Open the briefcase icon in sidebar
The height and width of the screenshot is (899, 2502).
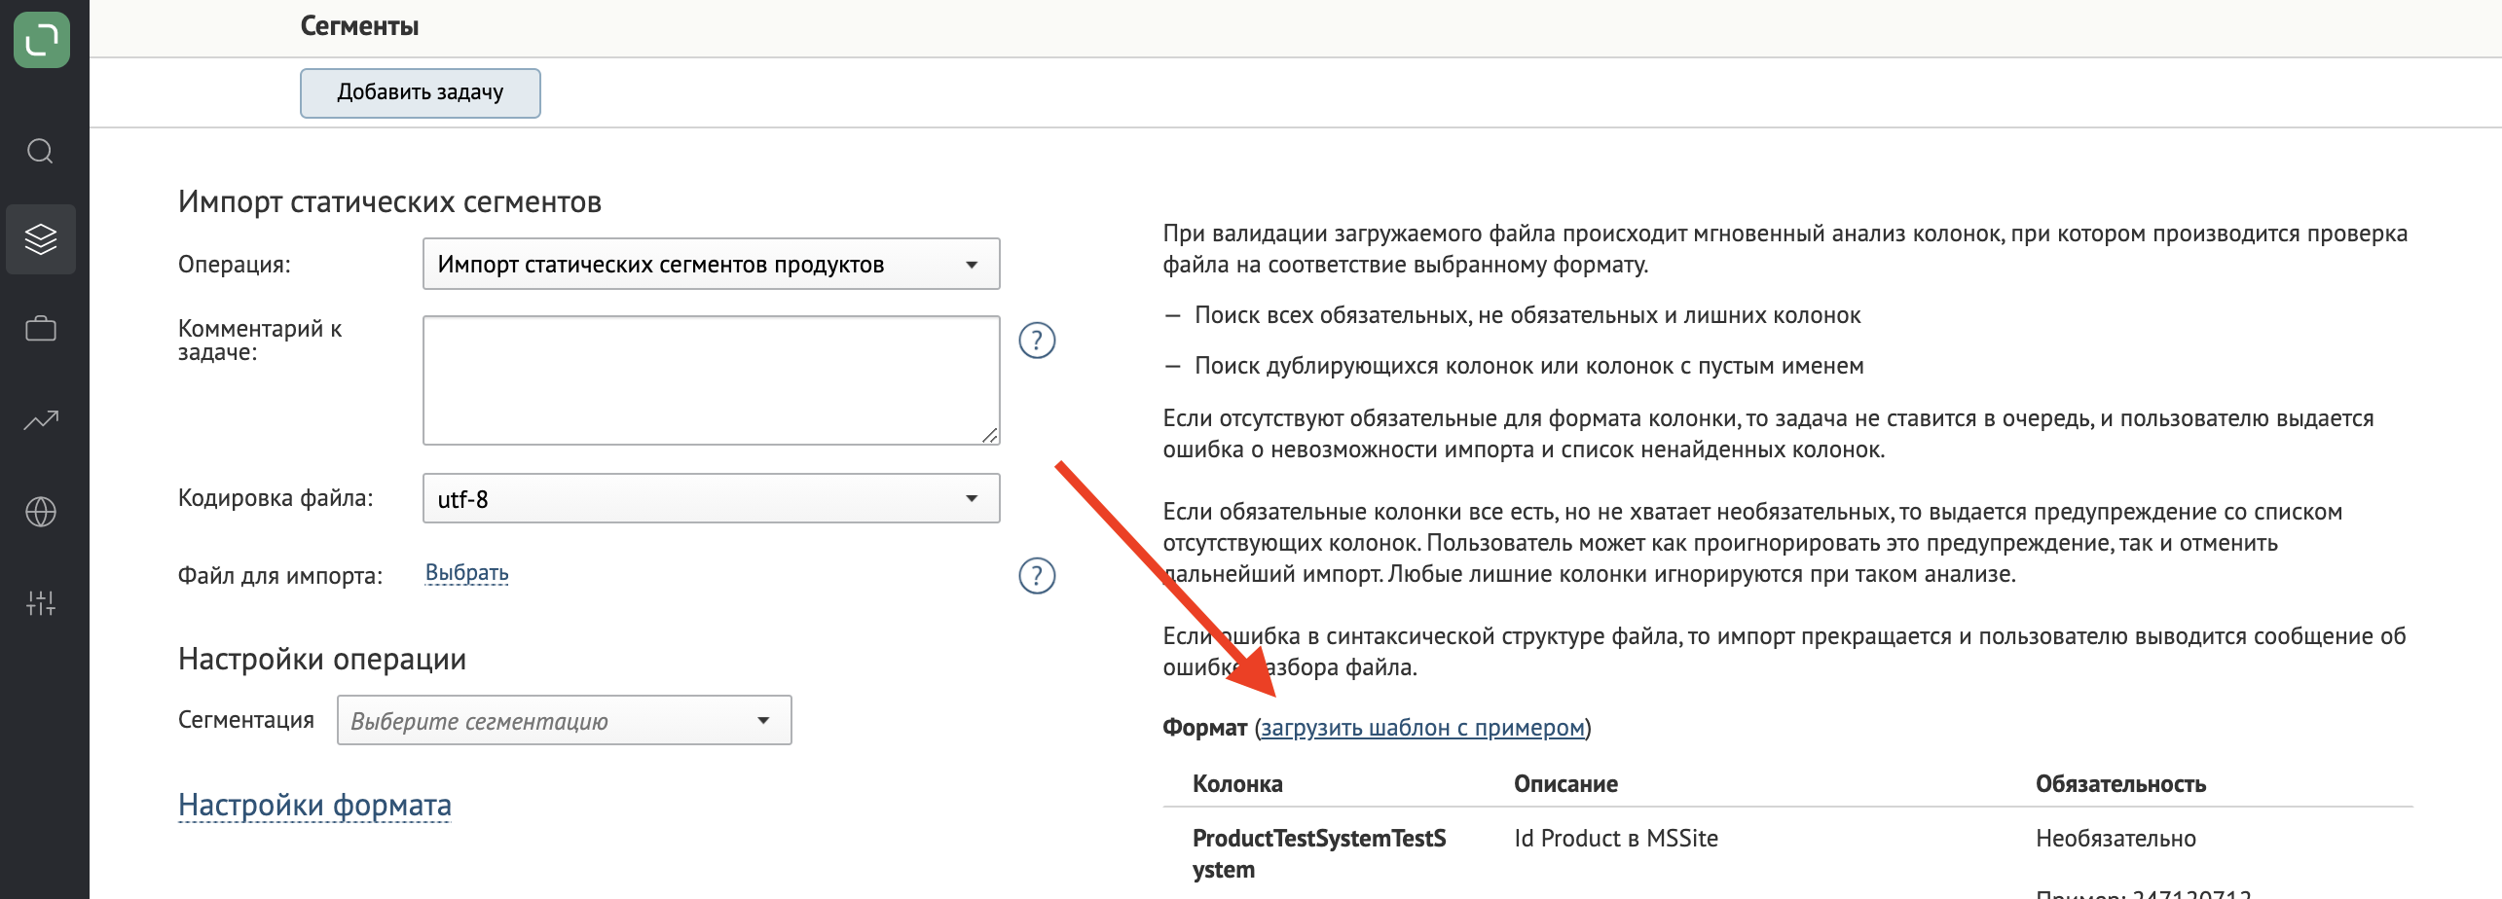click(x=41, y=329)
